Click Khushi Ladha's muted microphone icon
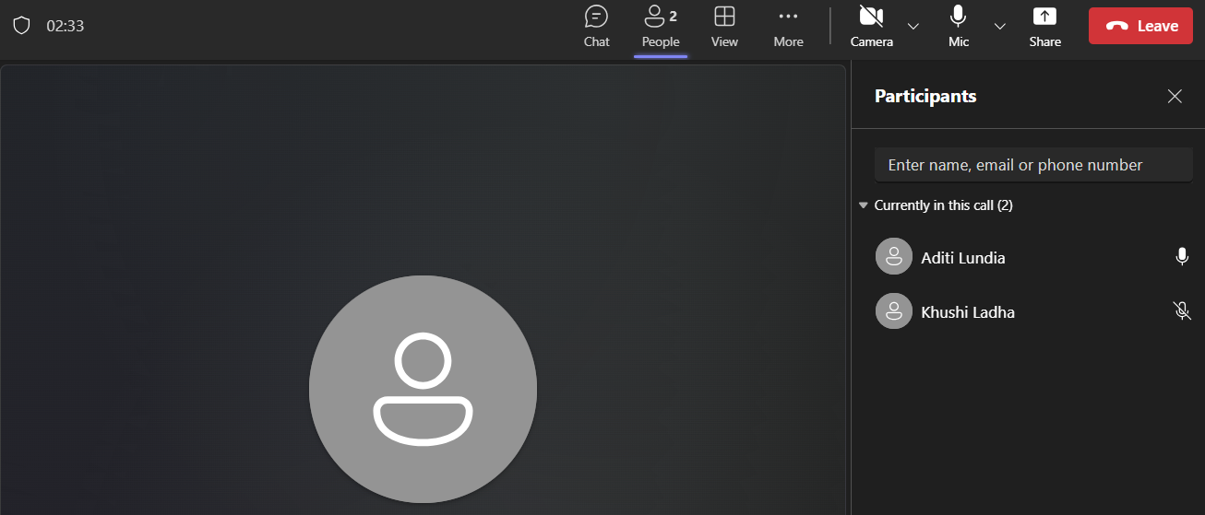The image size is (1205, 515). [1182, 311]
